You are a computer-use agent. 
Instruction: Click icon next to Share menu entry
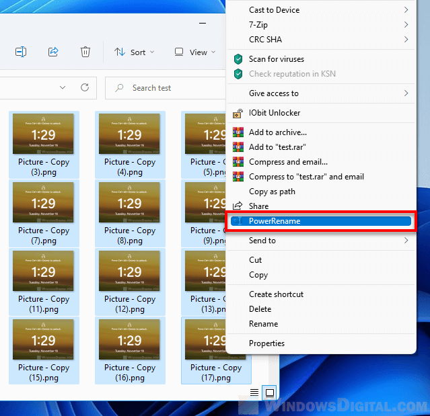(238, 206)
